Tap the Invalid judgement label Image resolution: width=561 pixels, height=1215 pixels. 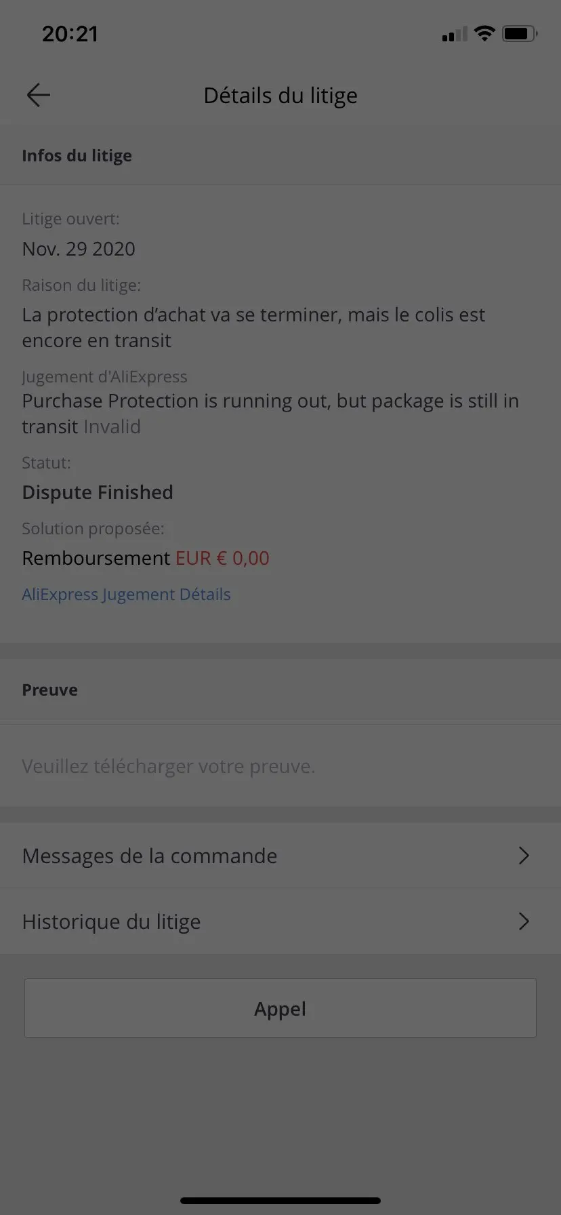click(x=111, y=426)
